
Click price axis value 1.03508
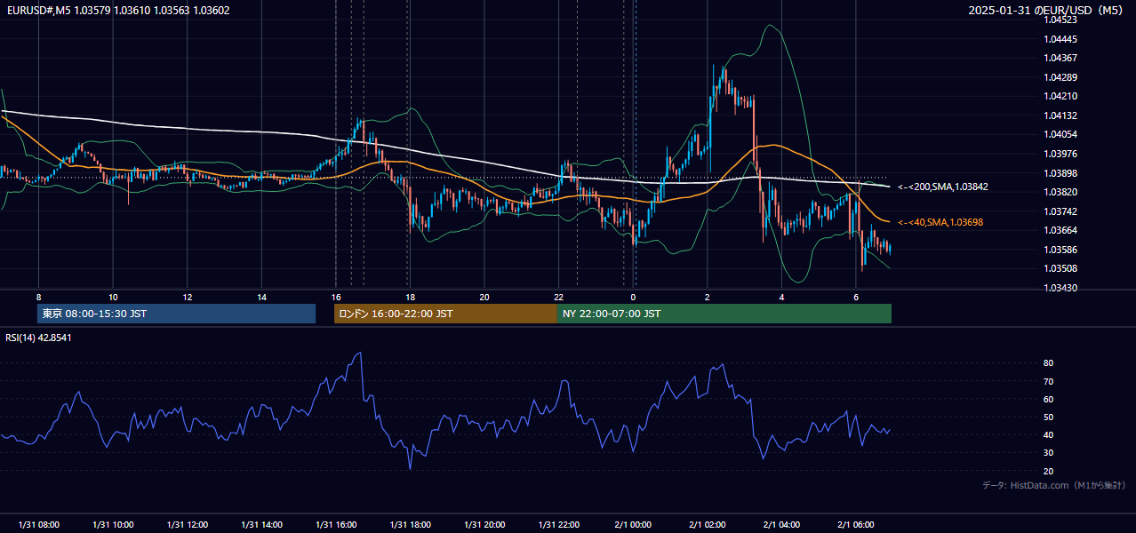pos(1060,268)
